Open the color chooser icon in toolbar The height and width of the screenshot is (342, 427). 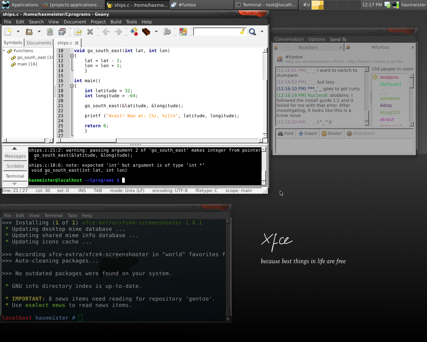pyautogui.click(x=183, y=32)
